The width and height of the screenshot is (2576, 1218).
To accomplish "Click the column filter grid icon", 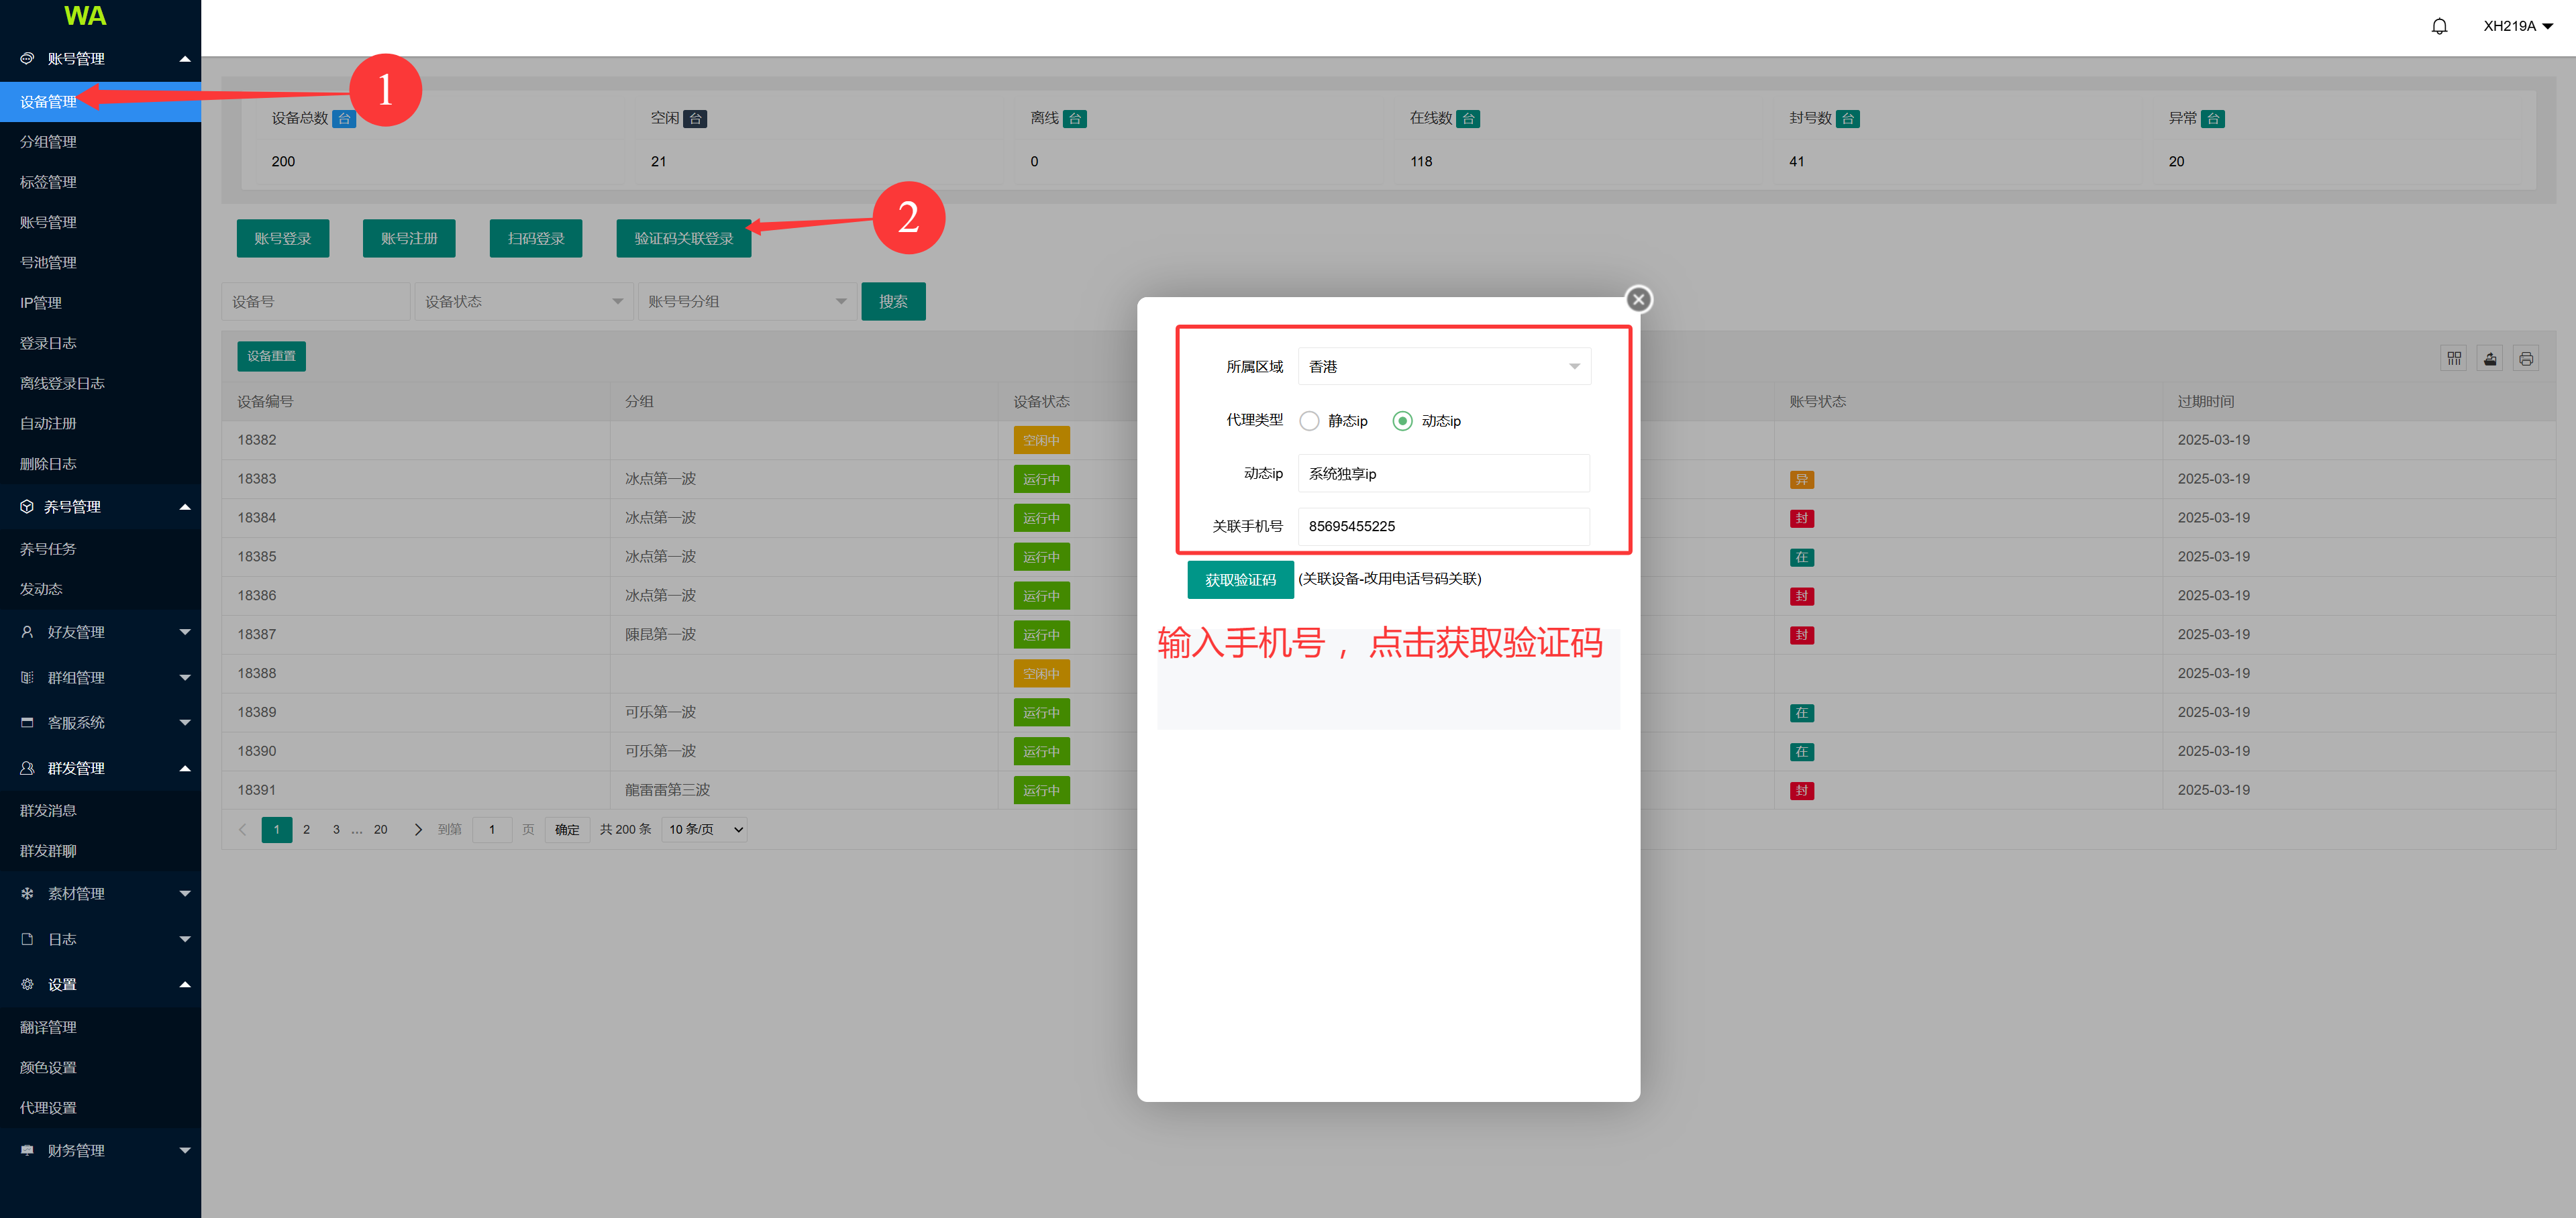I will 2454,359.
